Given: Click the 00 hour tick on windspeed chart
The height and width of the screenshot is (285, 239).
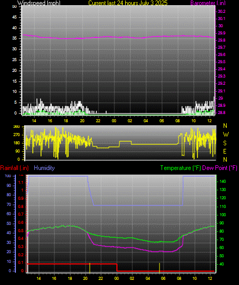Looking at the screenshot, I should click(114, 121).
